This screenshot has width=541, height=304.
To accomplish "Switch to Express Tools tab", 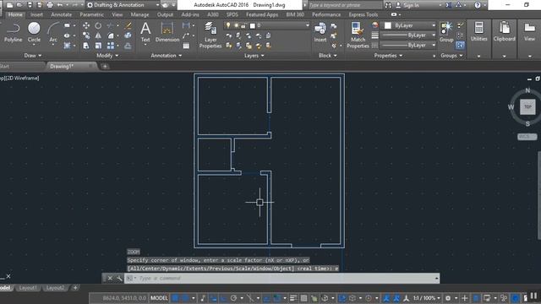I will click(363, 14).
